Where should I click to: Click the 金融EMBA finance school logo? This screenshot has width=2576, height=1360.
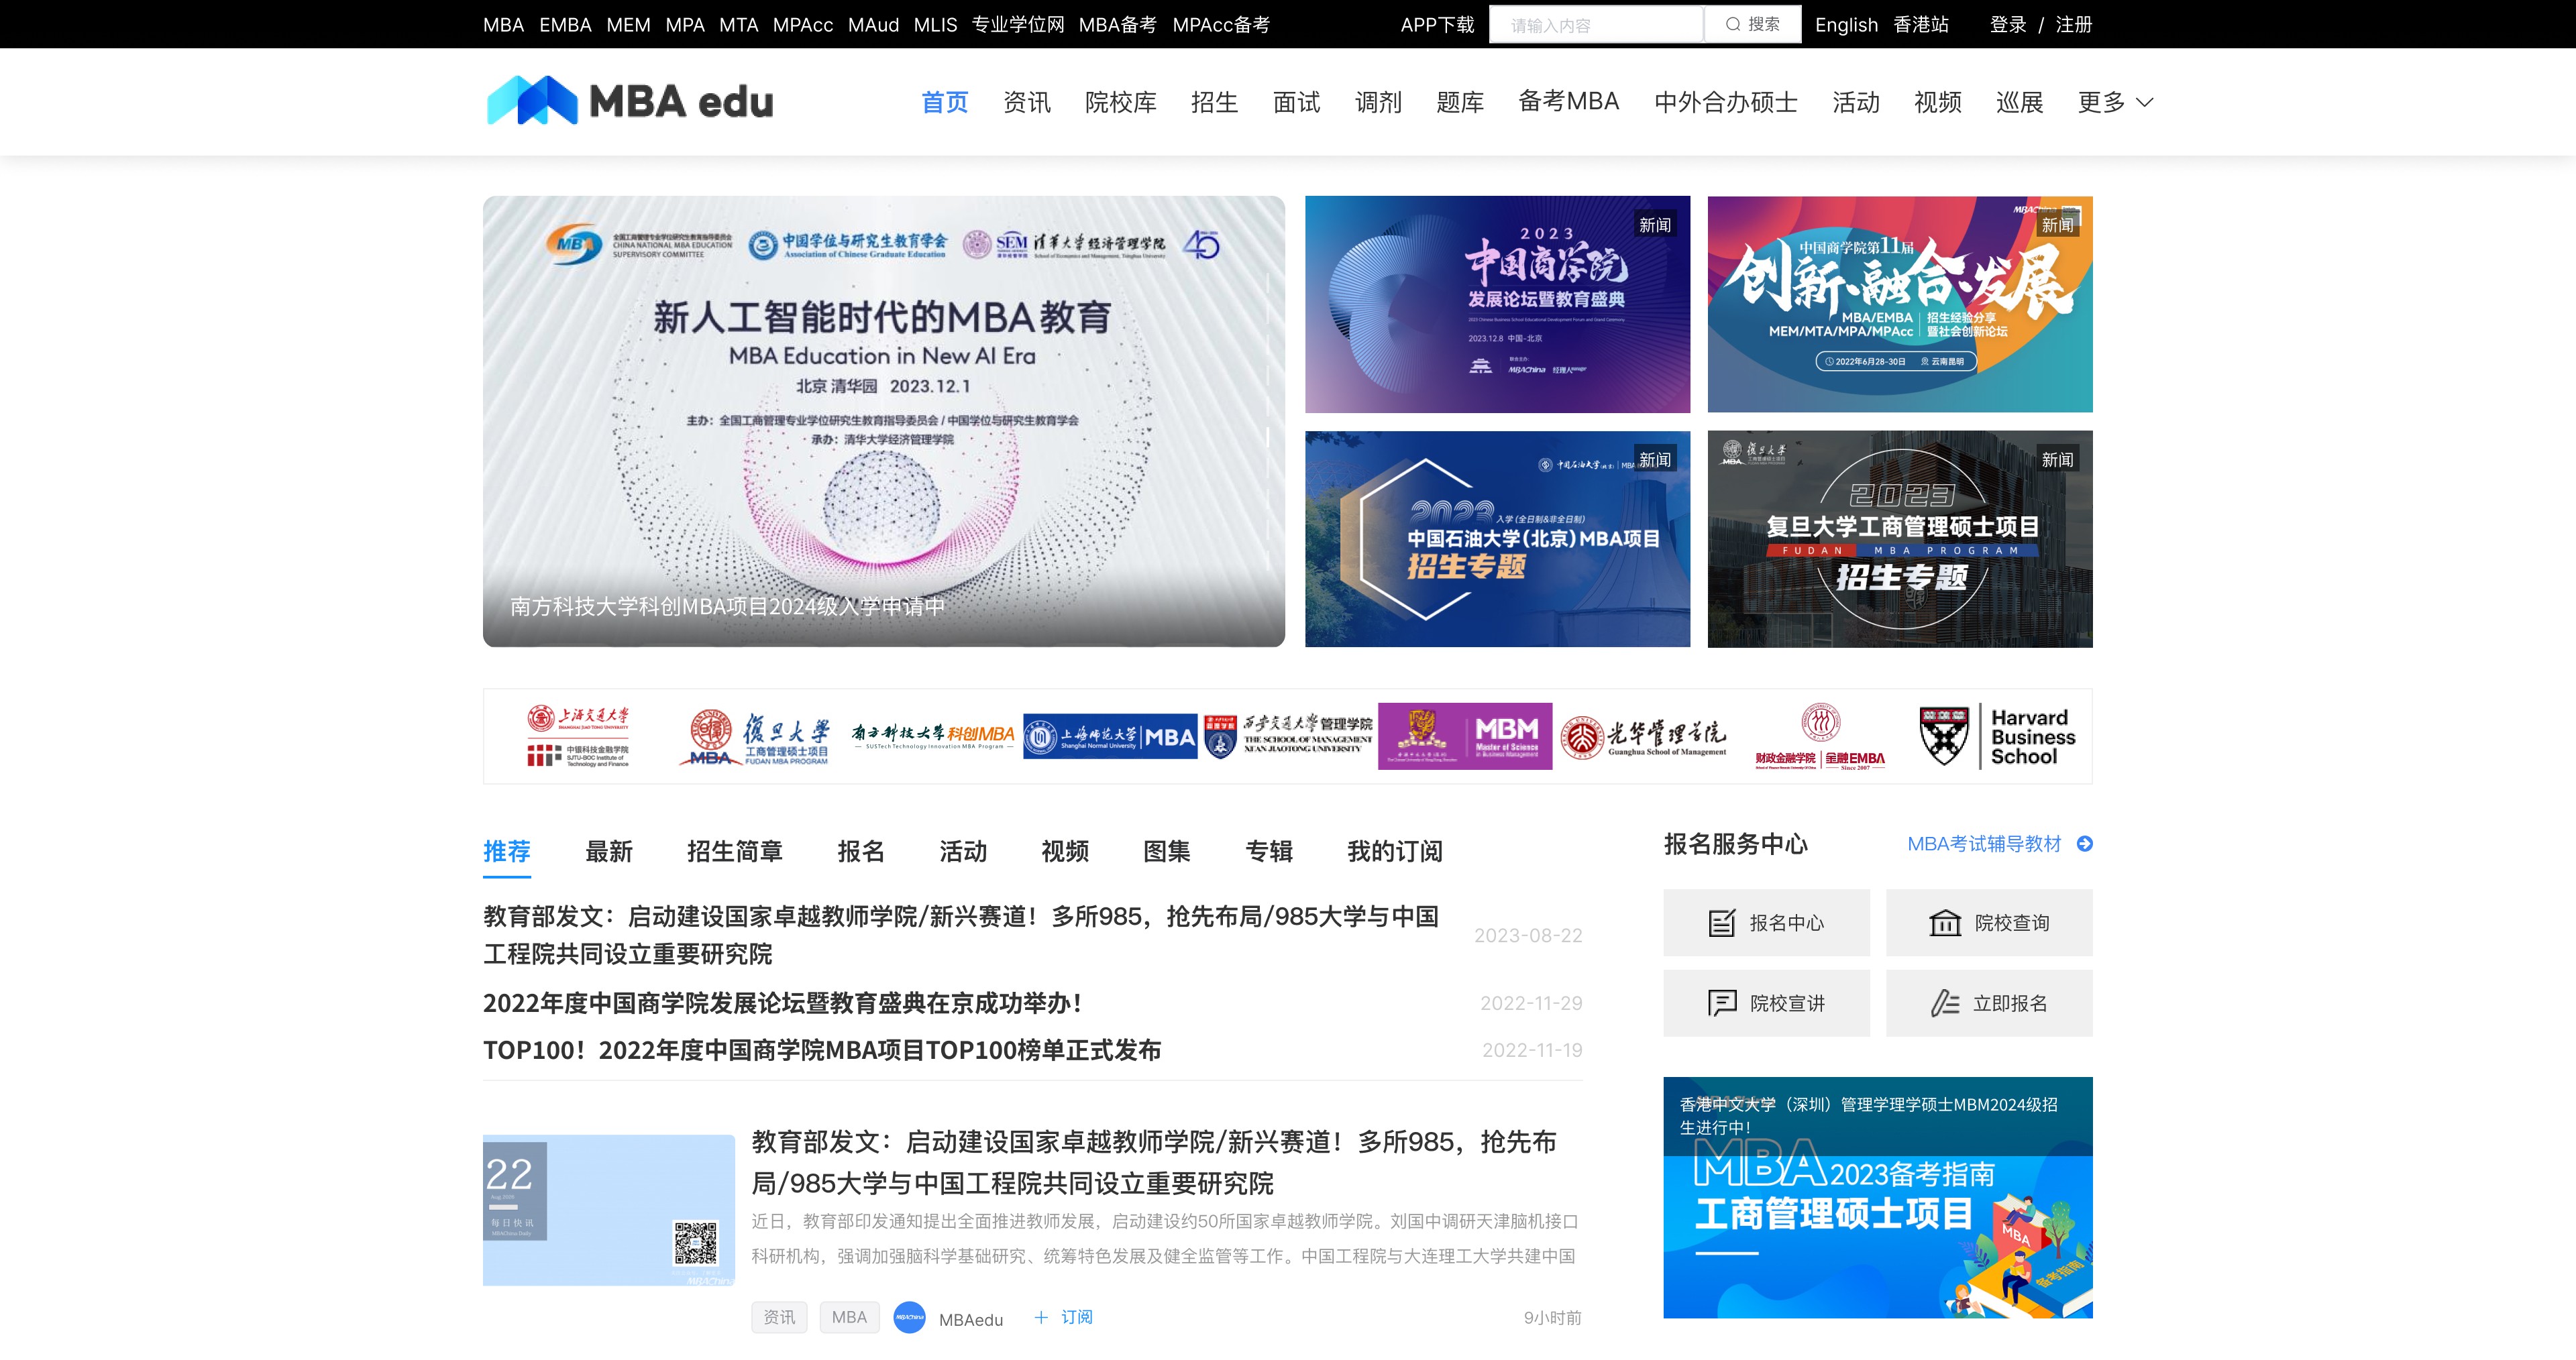(x=1820, y=736)
